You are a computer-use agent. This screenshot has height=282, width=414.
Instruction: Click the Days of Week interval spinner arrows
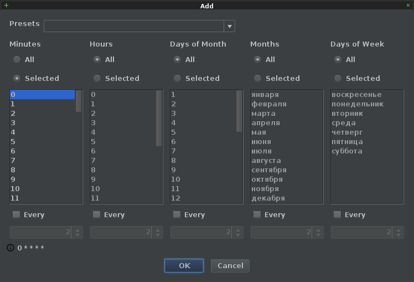click(399, 232)
